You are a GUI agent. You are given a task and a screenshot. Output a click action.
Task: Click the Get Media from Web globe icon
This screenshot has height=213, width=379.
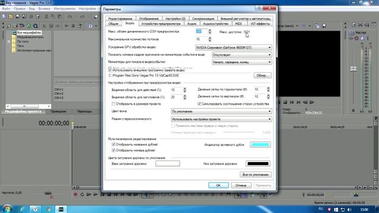(28, 26)
